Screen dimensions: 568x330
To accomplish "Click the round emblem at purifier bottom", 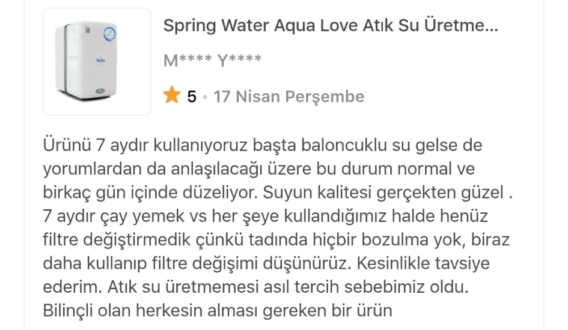I will pyautogui.click(x=100, y=91).
